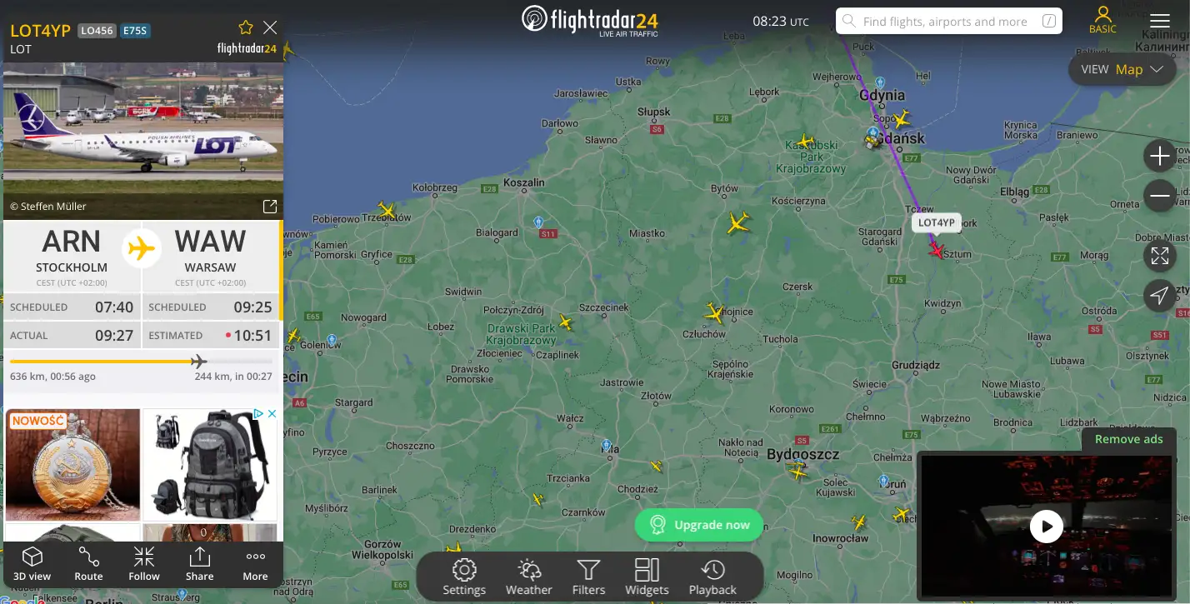Open the 3D view of the flight
1190x604 pixels.
coord(32,564)
